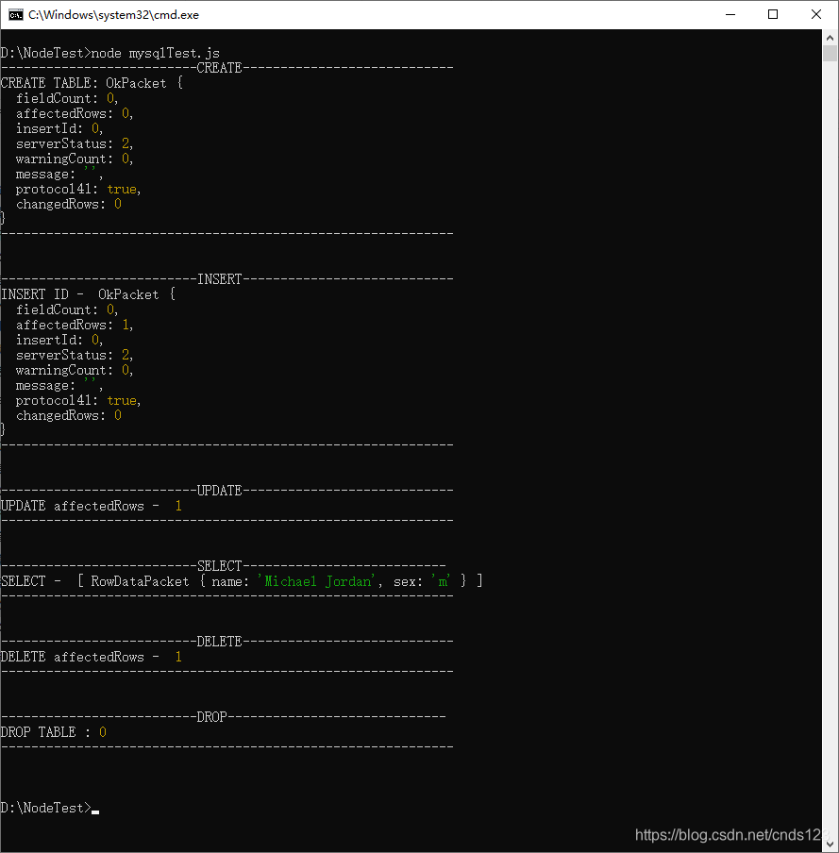
Task: Click 'UPDATE affectedRows - 1' line
Action: pyautogui.click(x=92, y=506)
